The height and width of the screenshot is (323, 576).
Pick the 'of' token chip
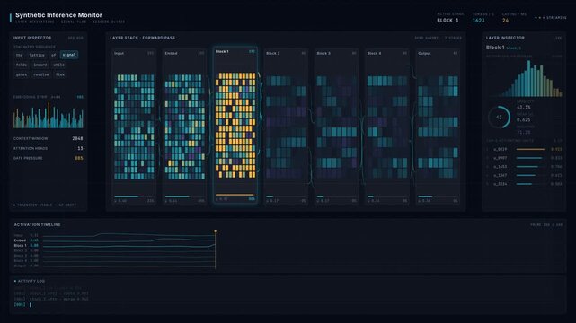(x=54, y=55)
